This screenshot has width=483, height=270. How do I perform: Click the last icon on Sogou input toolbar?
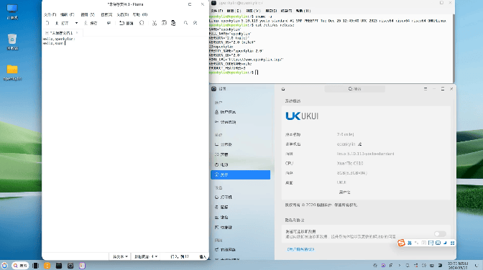pyautogui.click(x=452, y=243)
